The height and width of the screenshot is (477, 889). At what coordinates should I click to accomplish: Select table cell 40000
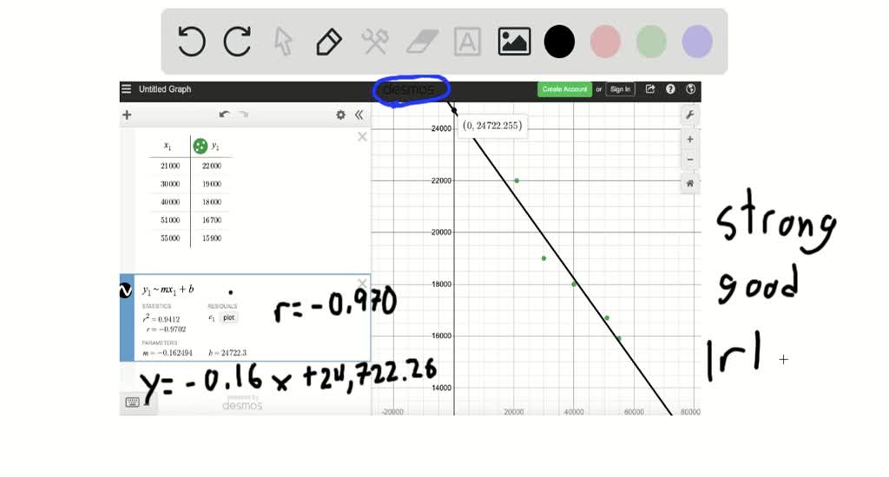point(170,202)
